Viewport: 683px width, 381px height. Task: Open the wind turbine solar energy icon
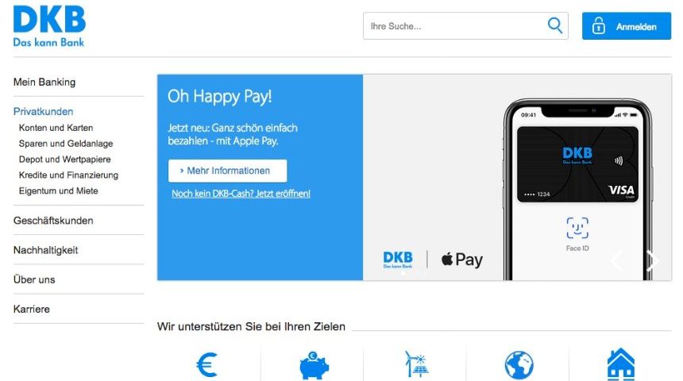coord(416,364)
